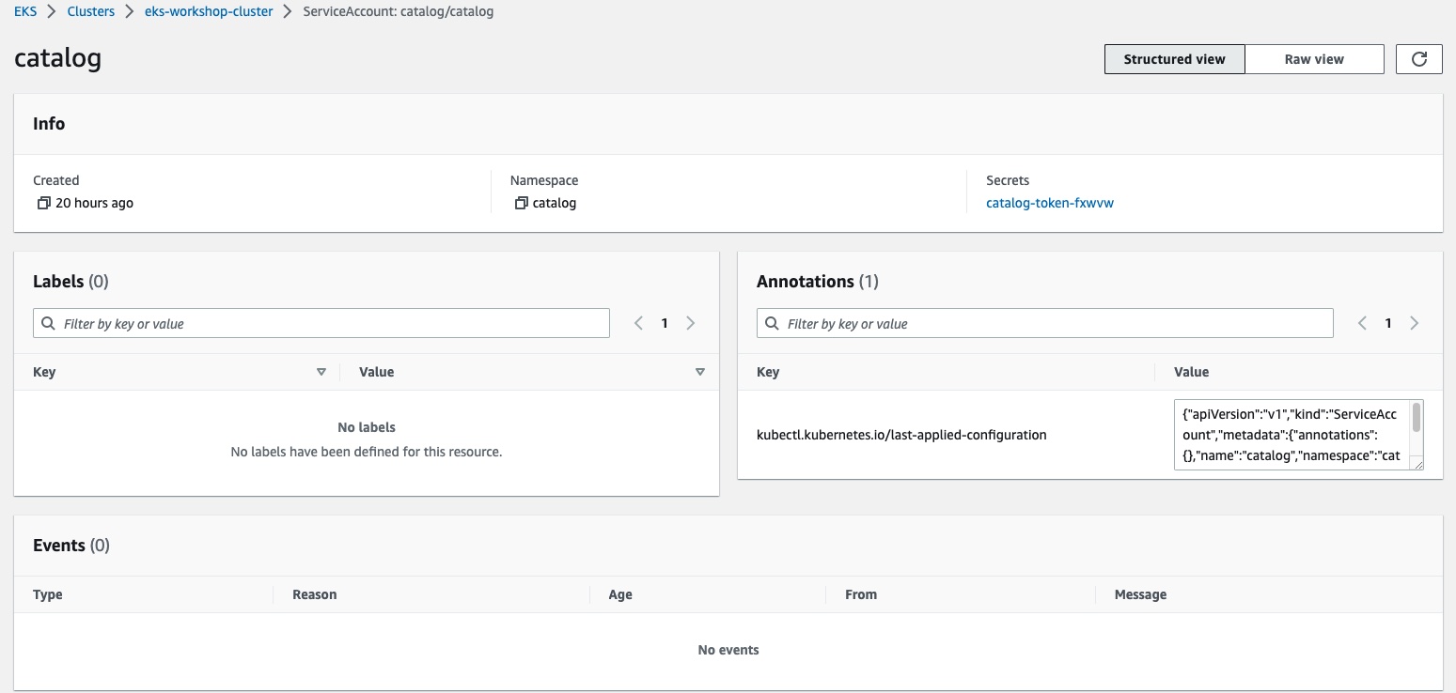Click the search icon in Labels filter
The height and width of the screenshot is (693, 1456).
pos(49,324)
